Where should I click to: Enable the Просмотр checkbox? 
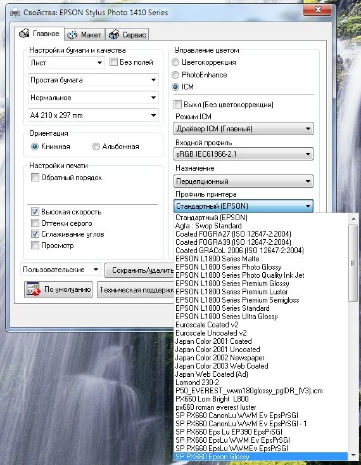point(35,246)
